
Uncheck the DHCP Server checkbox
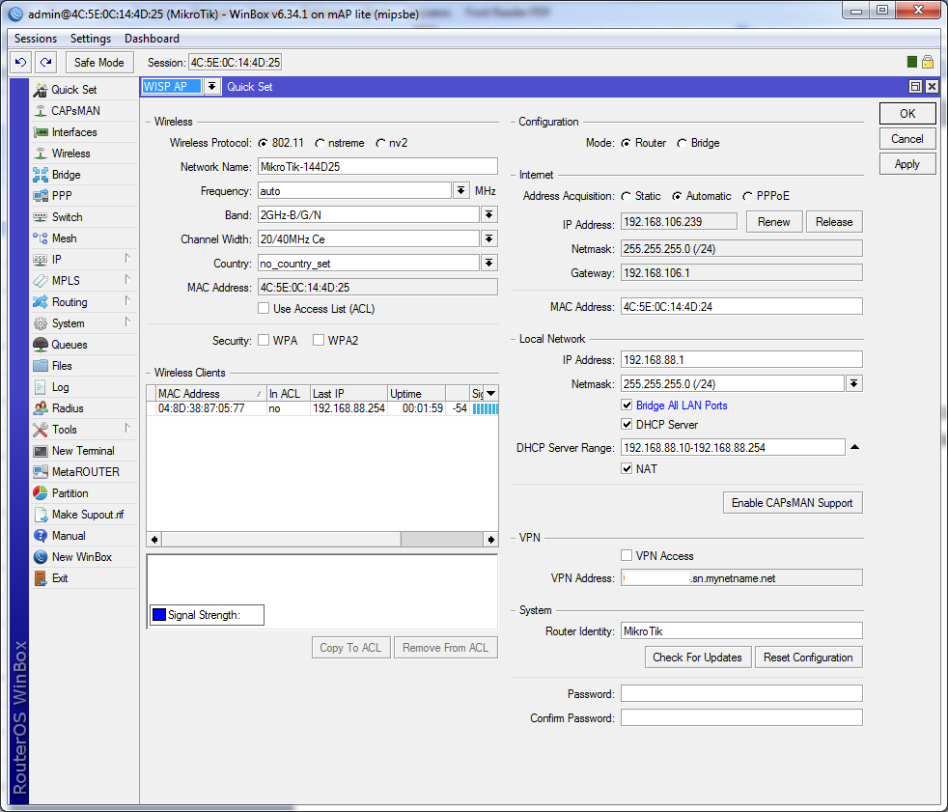627,425
